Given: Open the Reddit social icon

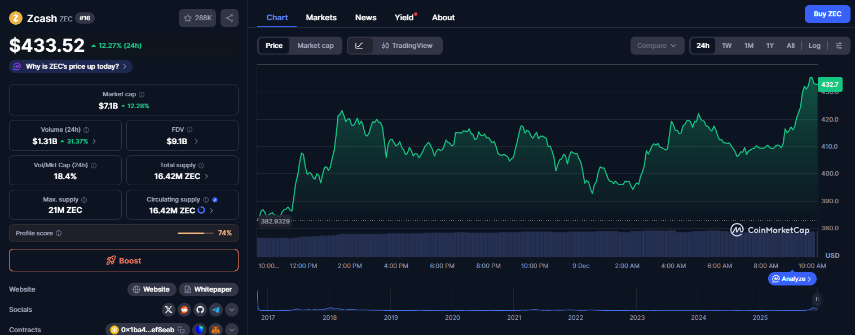Looking at the screenshot, I should tap(184, 309).
